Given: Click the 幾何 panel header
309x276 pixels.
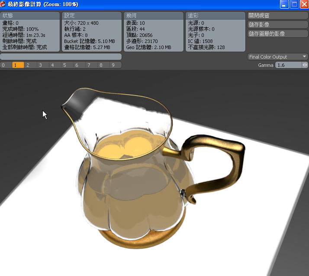Looking at the screenshot, I should [154, 16].
